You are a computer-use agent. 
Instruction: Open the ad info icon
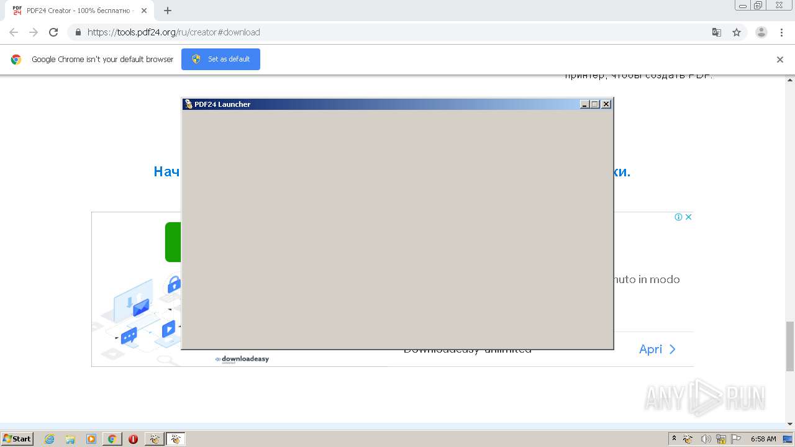679,217
